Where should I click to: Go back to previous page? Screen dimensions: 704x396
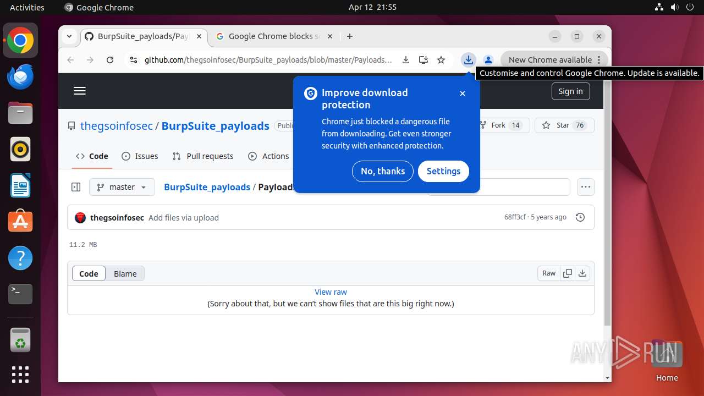[x=70, y=60]
